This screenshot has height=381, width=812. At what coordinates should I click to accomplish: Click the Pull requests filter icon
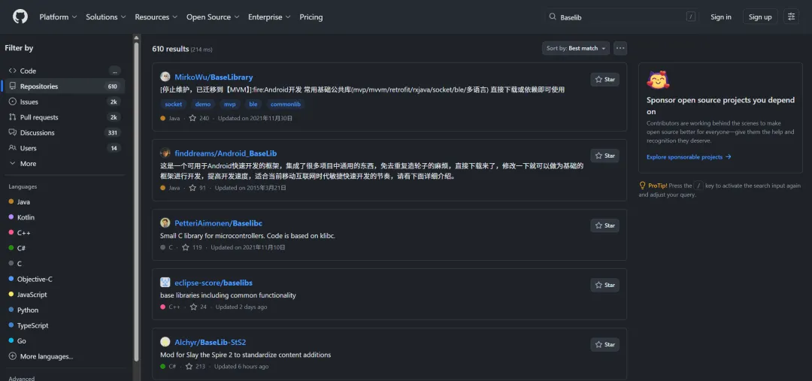[13, 117]
